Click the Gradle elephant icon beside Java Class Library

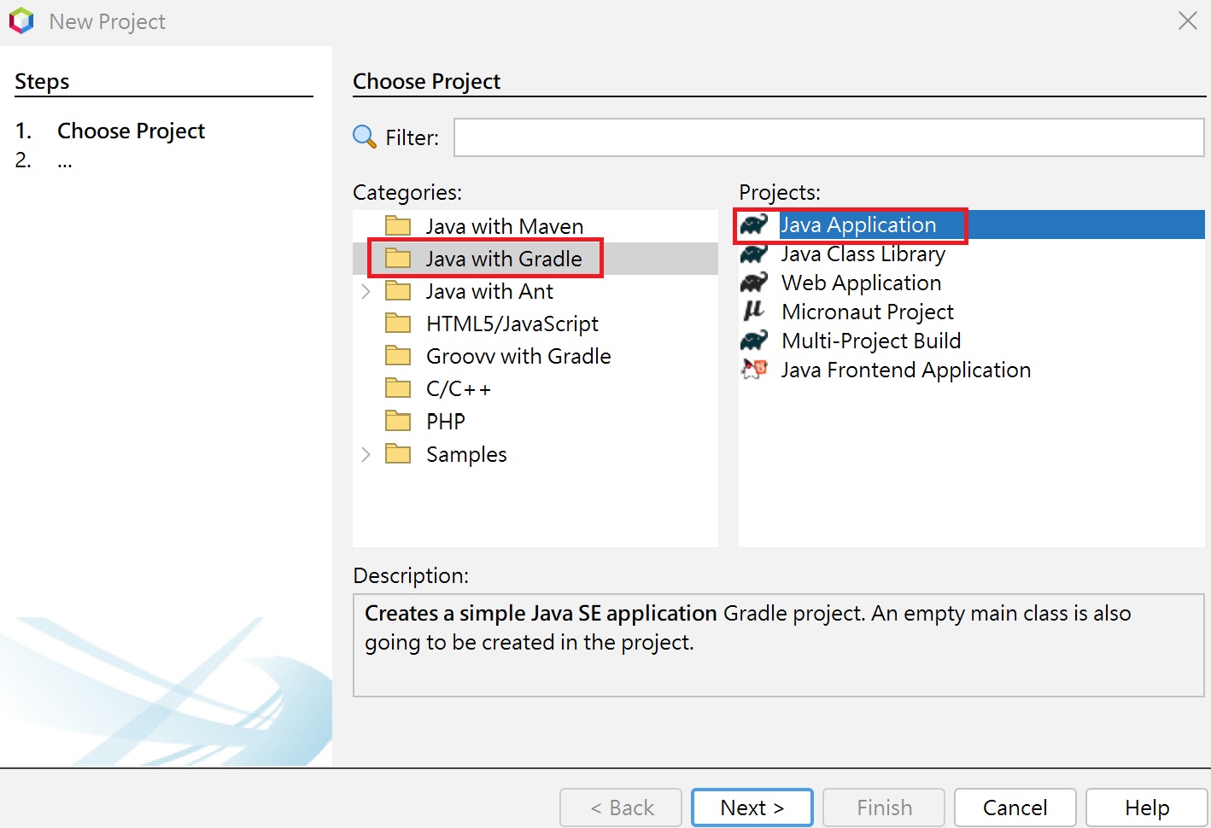pos(754,254)
